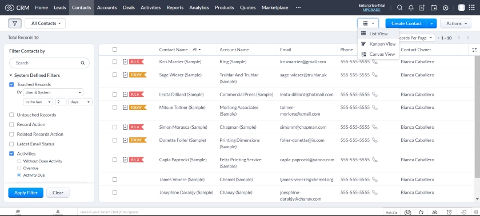480x216 pixels.
Task: Select the Without Open Activity radio
Action: [19, 161]
